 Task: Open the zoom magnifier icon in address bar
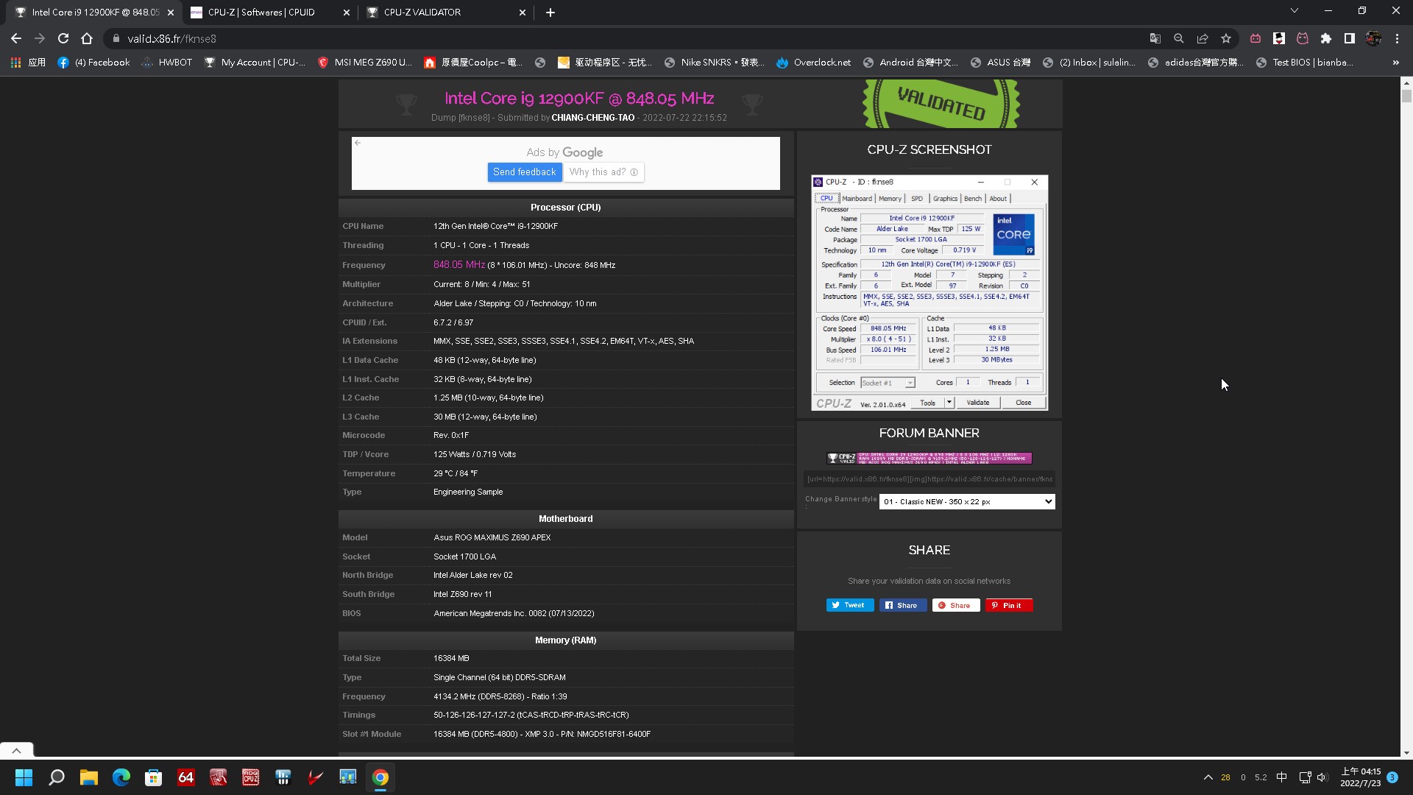tap(1179, 38)
